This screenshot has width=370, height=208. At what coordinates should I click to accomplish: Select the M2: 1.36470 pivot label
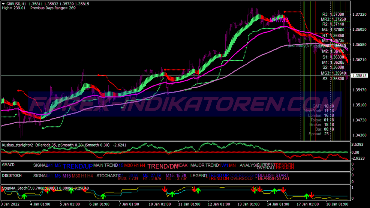[x=333, y=51]
